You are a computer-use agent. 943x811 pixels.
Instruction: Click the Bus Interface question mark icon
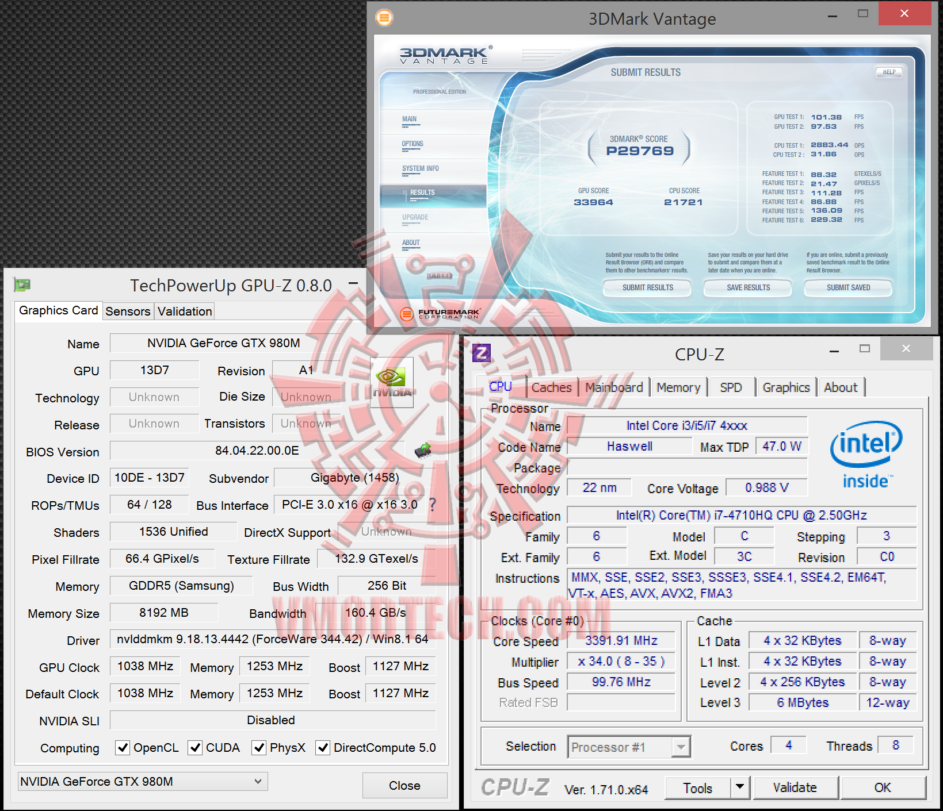click(433, 505)
